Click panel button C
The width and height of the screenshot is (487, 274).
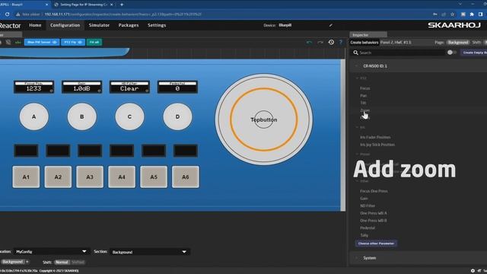(x=129, y=116)
